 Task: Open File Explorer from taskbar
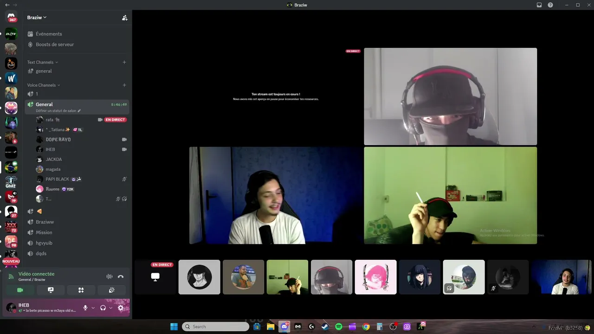pyautogui.click(x=271, y=327)
